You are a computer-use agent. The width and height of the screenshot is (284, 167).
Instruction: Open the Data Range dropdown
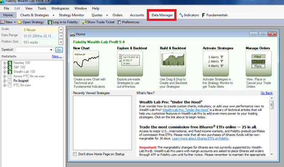(61, 36)
